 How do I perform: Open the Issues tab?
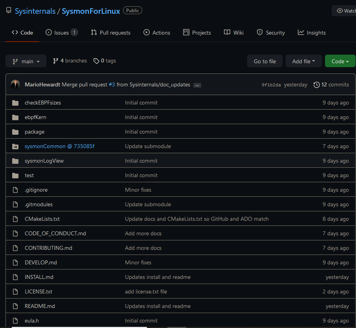62,33
